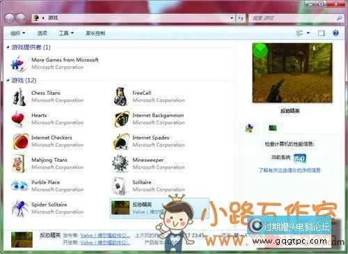The image size is (348, 254).
Task: Click the 选项 toolbar item
Action: (42, 33)
